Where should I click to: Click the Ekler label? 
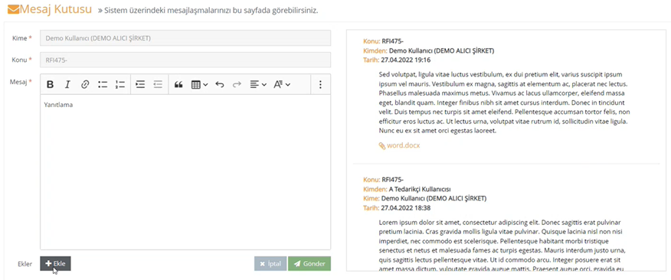click(25, 264)
